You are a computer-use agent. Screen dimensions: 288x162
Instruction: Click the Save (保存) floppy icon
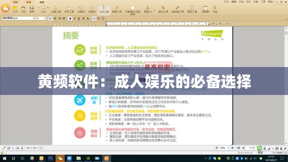point(31,9)
